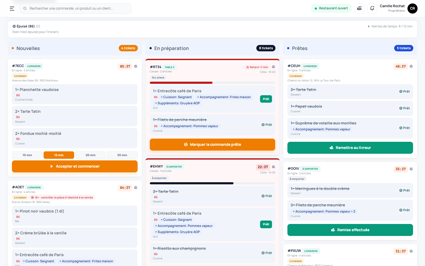Select 20 min preparation time
Image resolution: width=425 pixels, height=266 pixels.
coord(90,155)
